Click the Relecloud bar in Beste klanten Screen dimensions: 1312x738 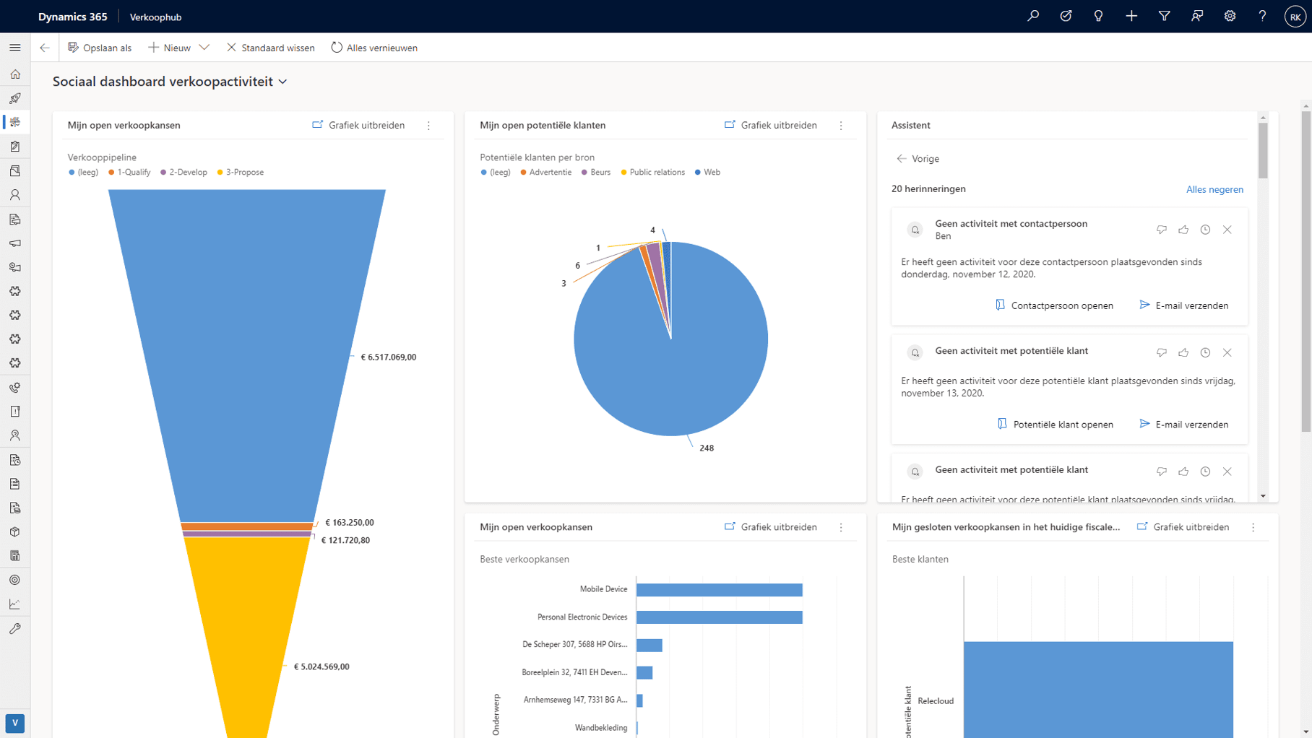coord(1098,690)
